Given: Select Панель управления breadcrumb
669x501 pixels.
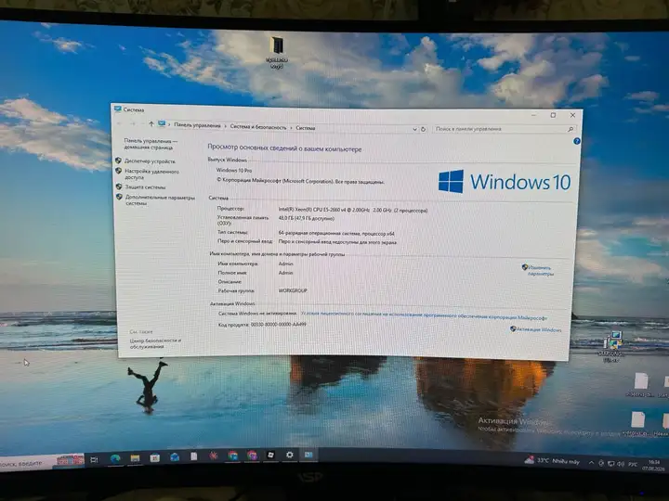Looking at the screenshot, I should (197, 125).
